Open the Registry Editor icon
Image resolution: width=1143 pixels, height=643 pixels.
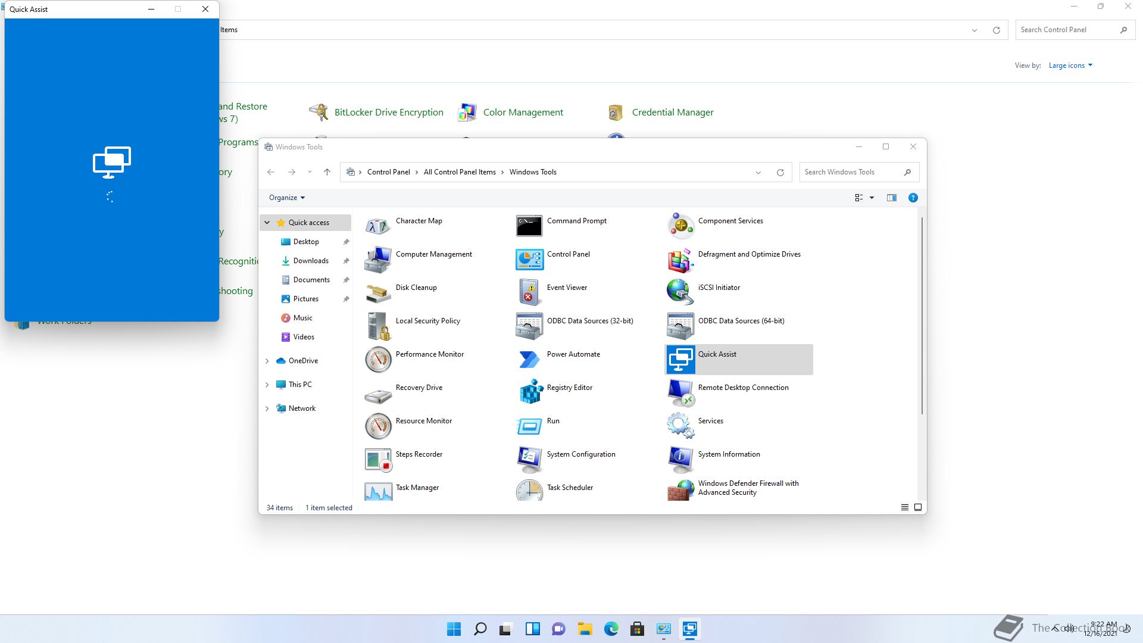[530, 392]
